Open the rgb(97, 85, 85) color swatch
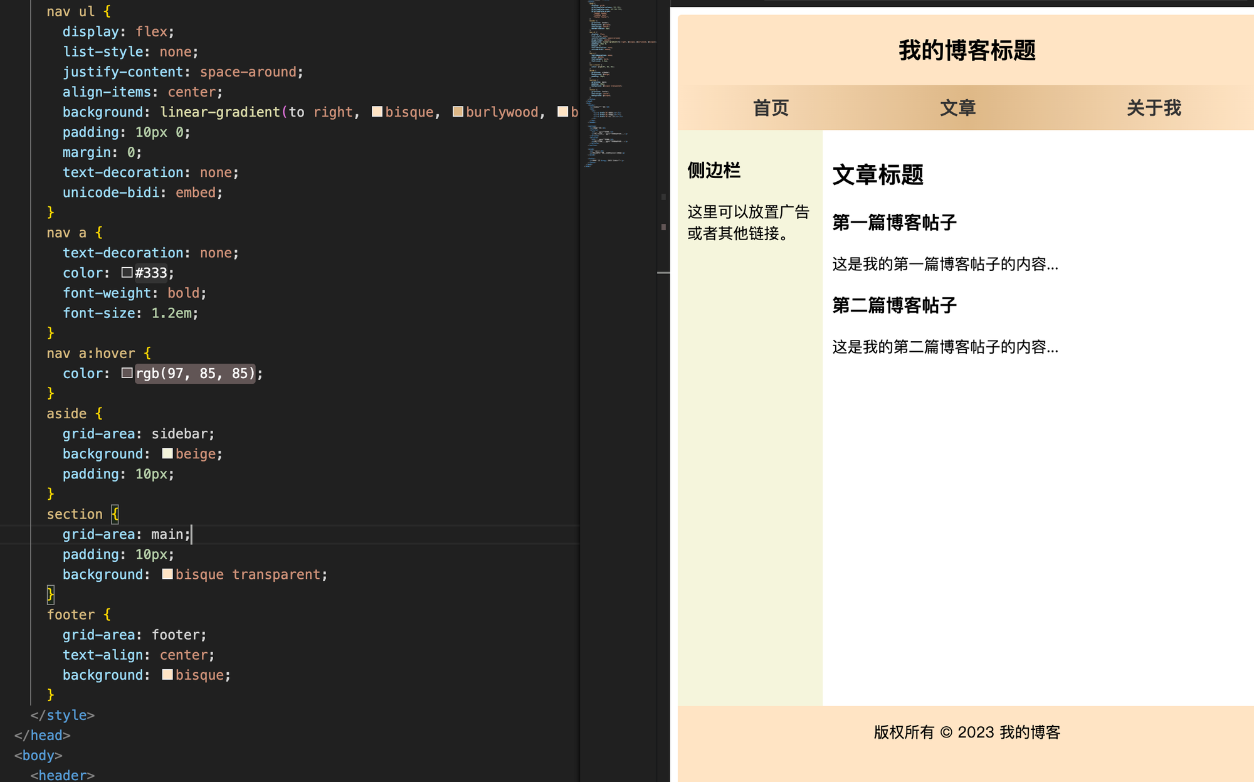Screen dimensions: 1254x782 pos(127,373)
